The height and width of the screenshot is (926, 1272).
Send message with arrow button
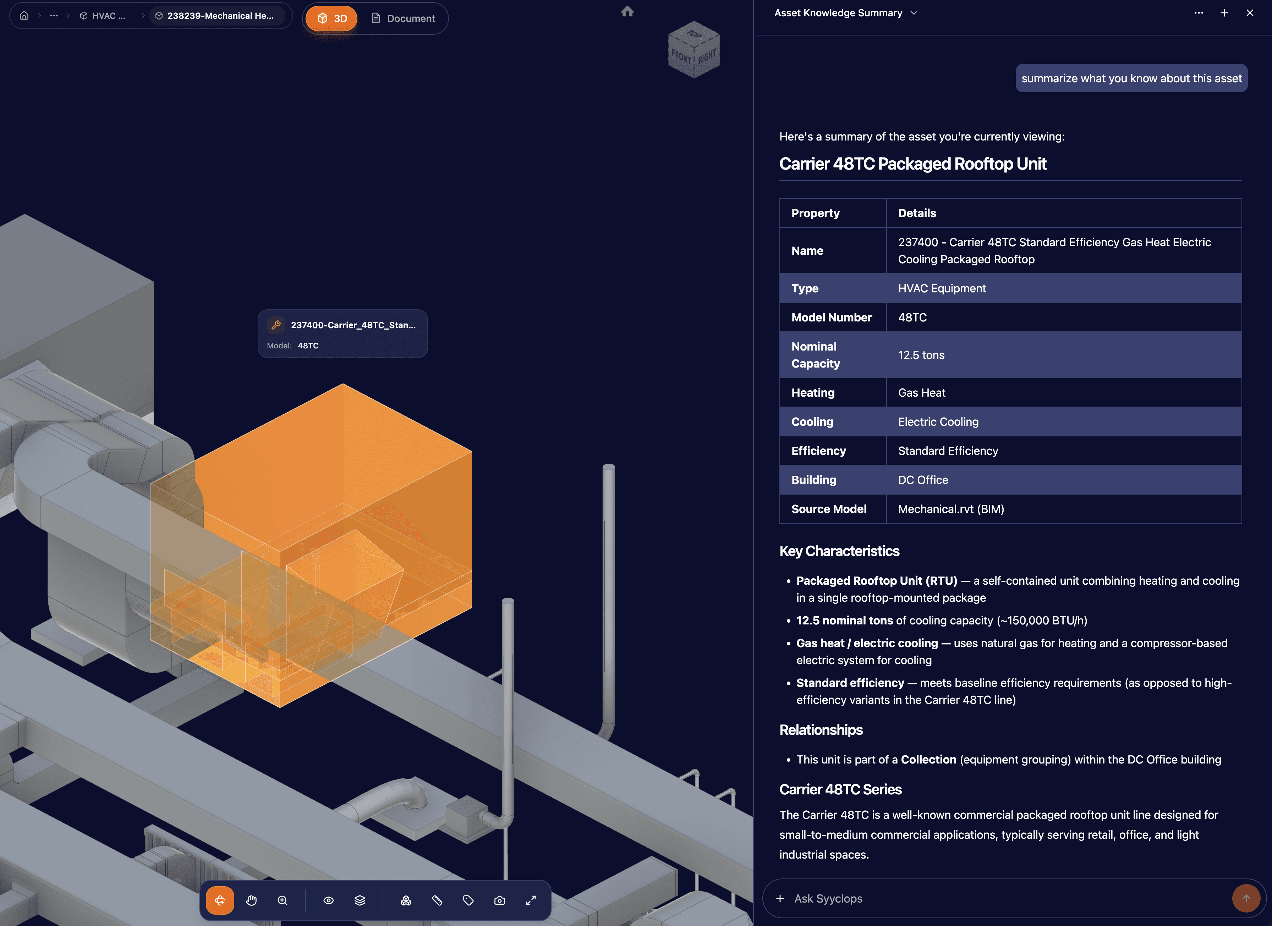[1246, 899]
